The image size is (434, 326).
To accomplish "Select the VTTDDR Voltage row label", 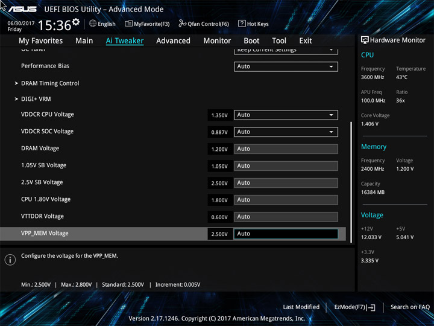I will 42,216.
